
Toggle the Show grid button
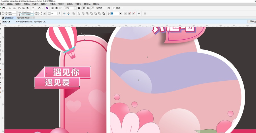coord(88,8)
